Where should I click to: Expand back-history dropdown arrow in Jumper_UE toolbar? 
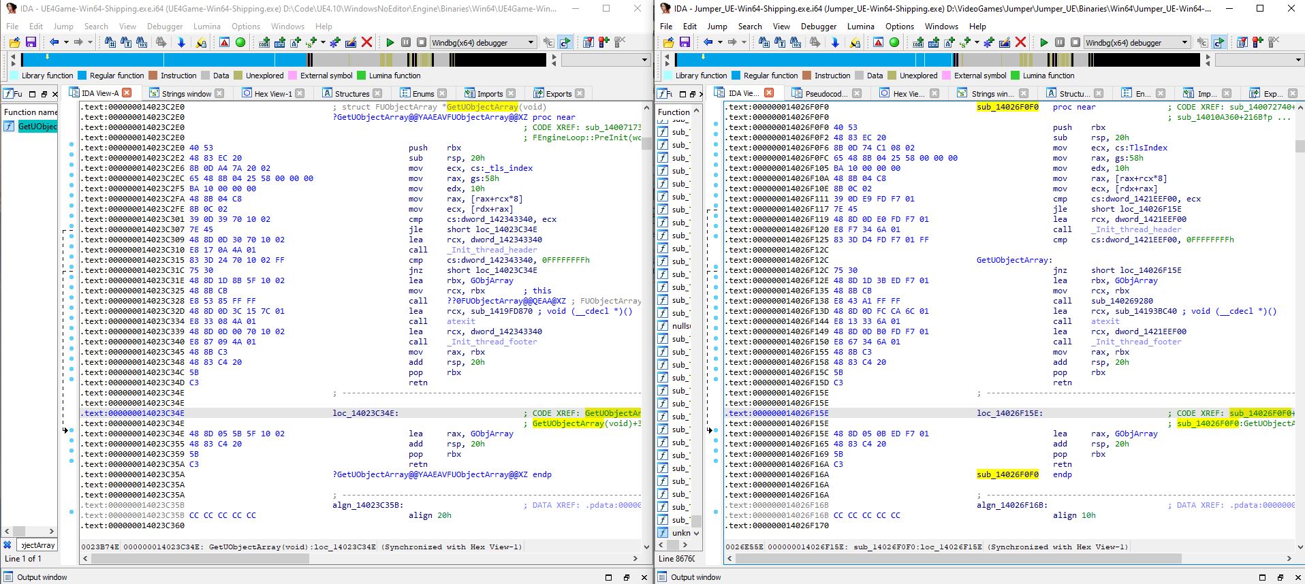point(720,42)
